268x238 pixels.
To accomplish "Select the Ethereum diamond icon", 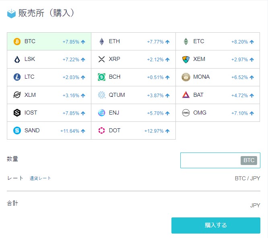I will click(x=101, y=42).
